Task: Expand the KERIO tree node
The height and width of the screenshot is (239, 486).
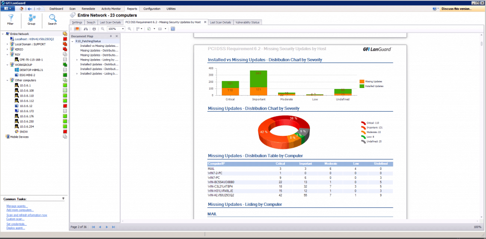Action: (8, 49)
